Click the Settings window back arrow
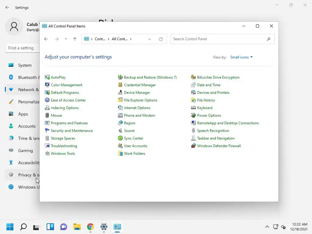 click(x=7, y=7)
